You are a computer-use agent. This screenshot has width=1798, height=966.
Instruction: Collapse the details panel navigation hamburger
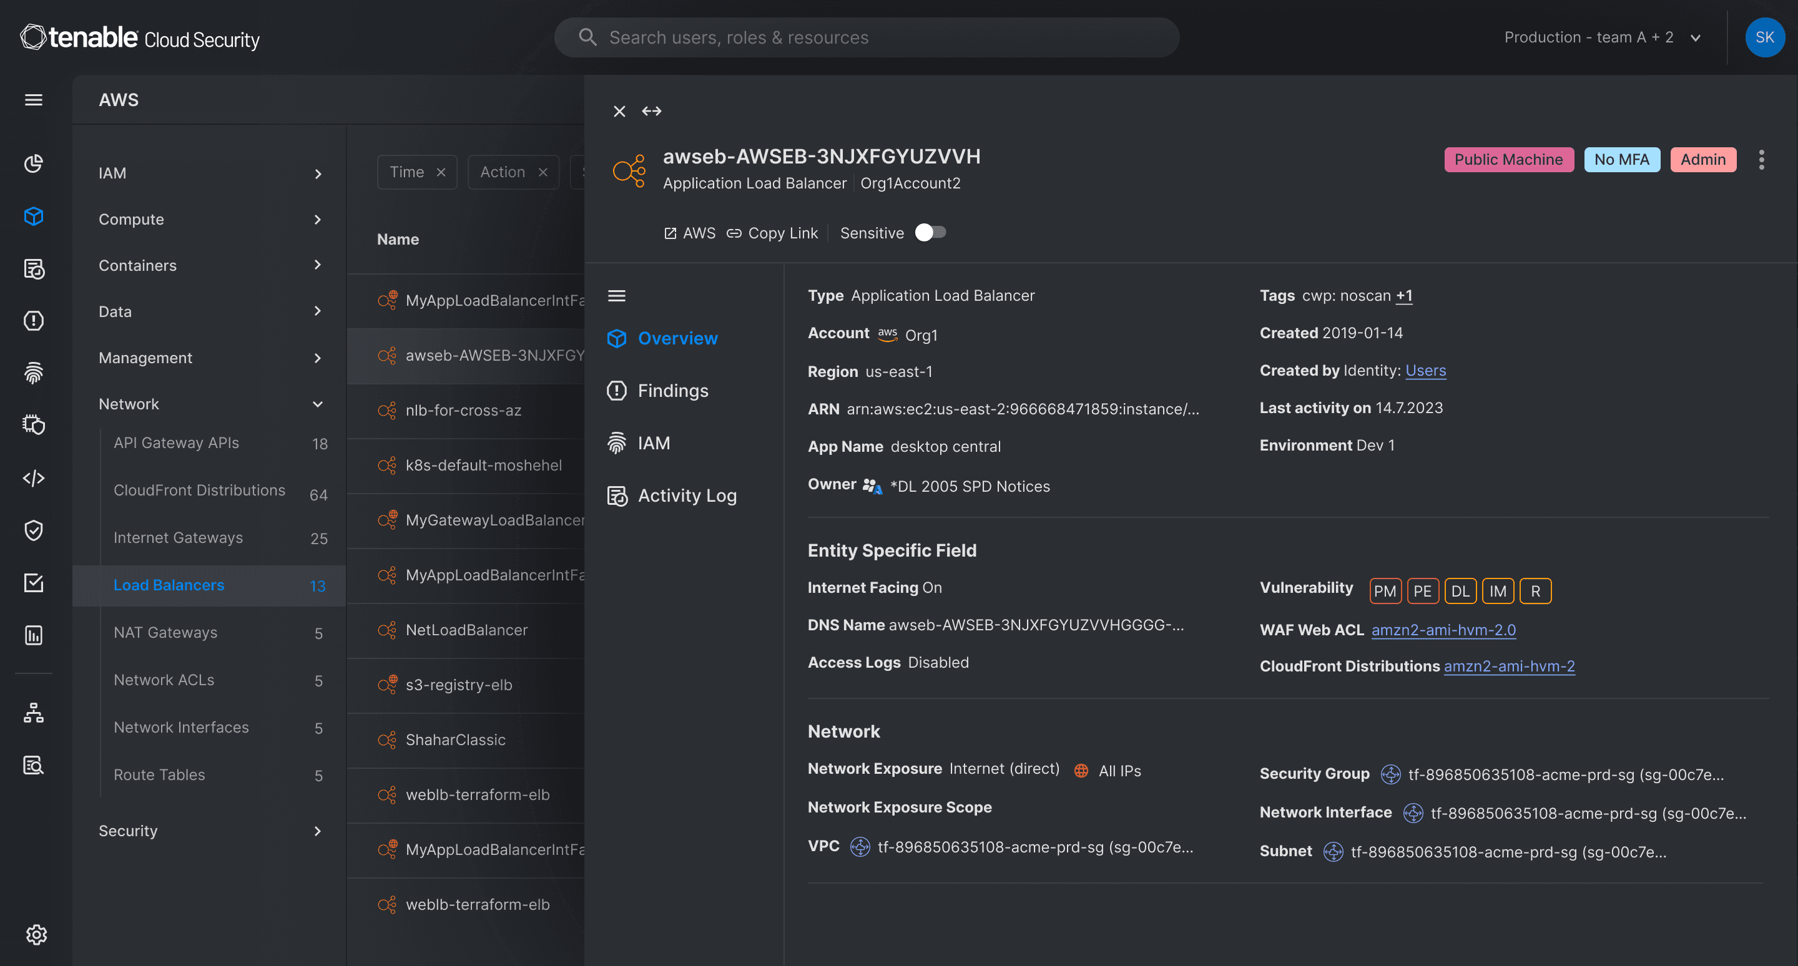[x=616, y=296]
